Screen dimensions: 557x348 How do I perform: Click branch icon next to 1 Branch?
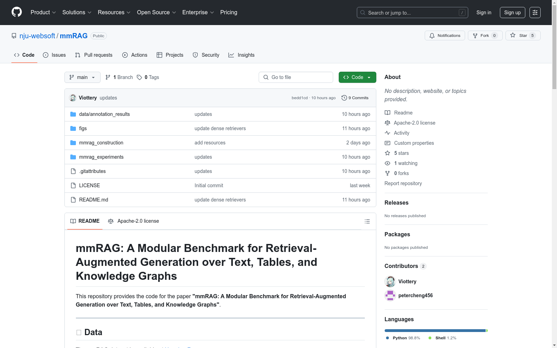(108, 77)
